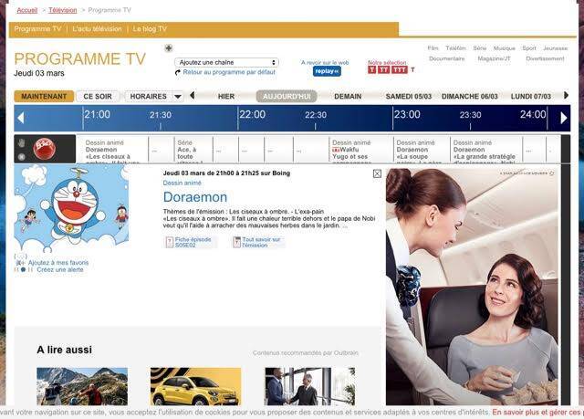Click the 22:00 timeline marker
Viewport: 584px width, 419px height.
click(x=252, y=115)
